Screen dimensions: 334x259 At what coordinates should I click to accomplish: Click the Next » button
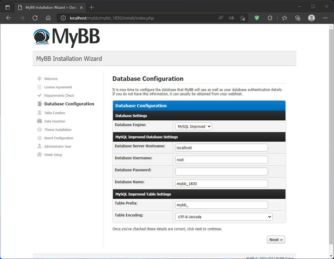[x=276, y=240]
